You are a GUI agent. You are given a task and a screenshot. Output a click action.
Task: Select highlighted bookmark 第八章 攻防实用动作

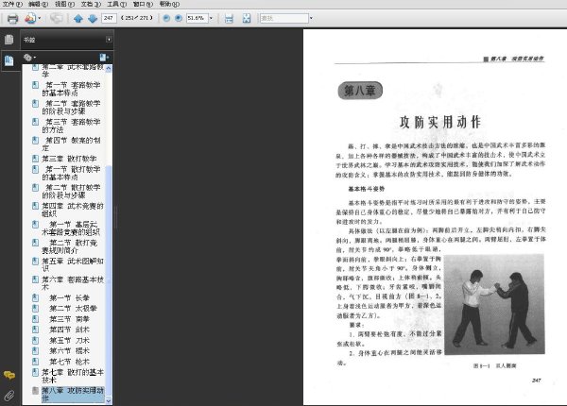[x=73, y=395]
